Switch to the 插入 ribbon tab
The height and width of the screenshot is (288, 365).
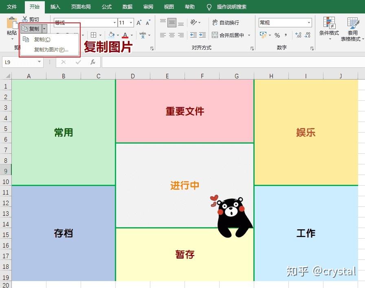(55, 7)
